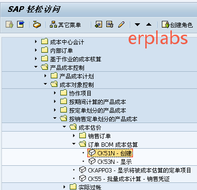Select the 订单 BOM 成本估算 label

click(113, 145)
